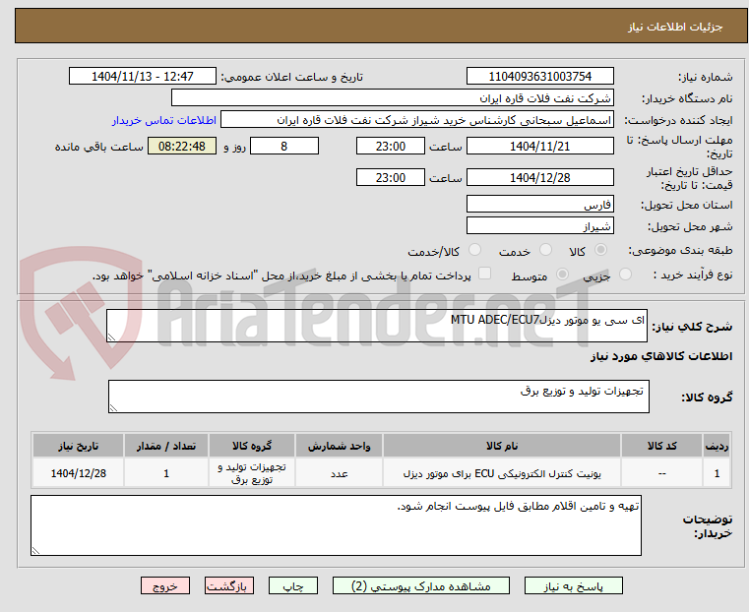Click the buyer notes textarea
The height and width of the screenshot is (612, 749).
pos(336,525)
